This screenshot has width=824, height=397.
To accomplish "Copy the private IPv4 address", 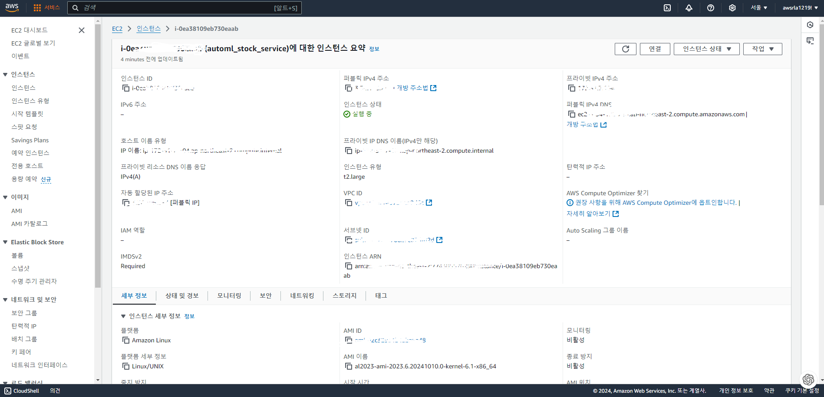I will click(x=572, y=88).
